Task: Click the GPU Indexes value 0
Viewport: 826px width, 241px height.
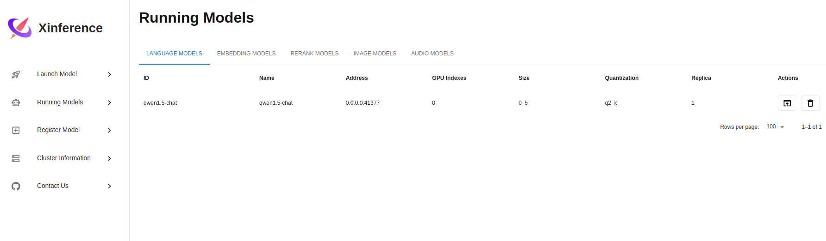Action: tap(434, 103)
